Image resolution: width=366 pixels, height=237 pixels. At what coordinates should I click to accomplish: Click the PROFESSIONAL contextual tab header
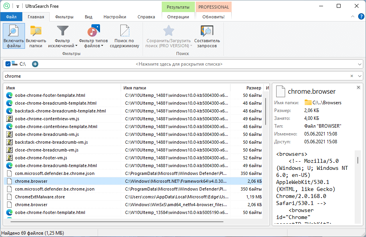[213, 7]
